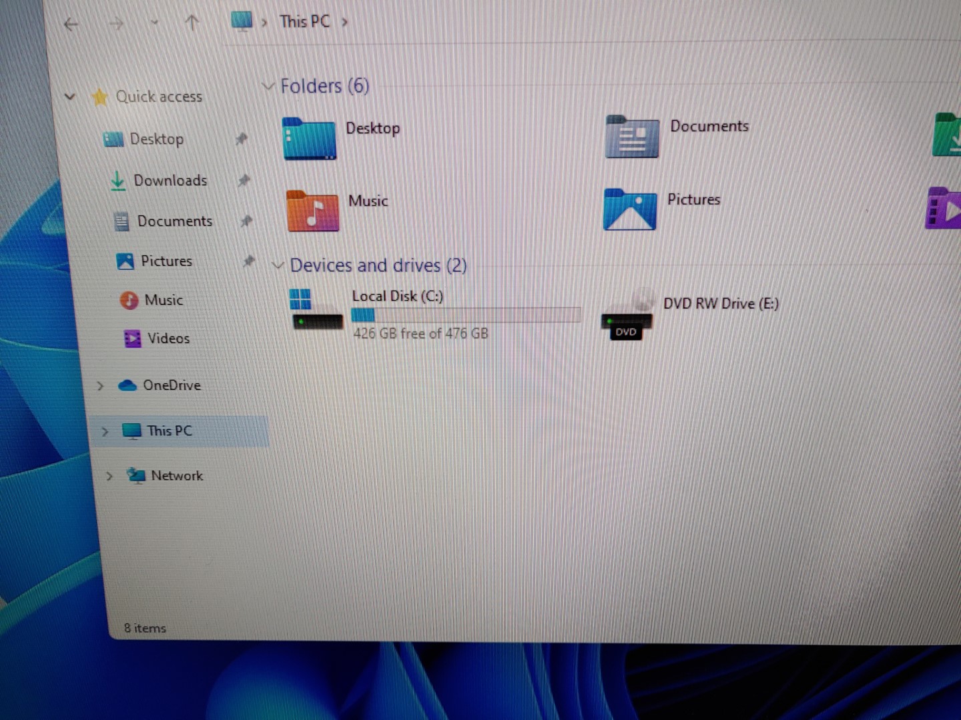This screenshot has width=961, height=720.
Task: Open Downloads in Quick access sidebar
Action: [170, 180]
